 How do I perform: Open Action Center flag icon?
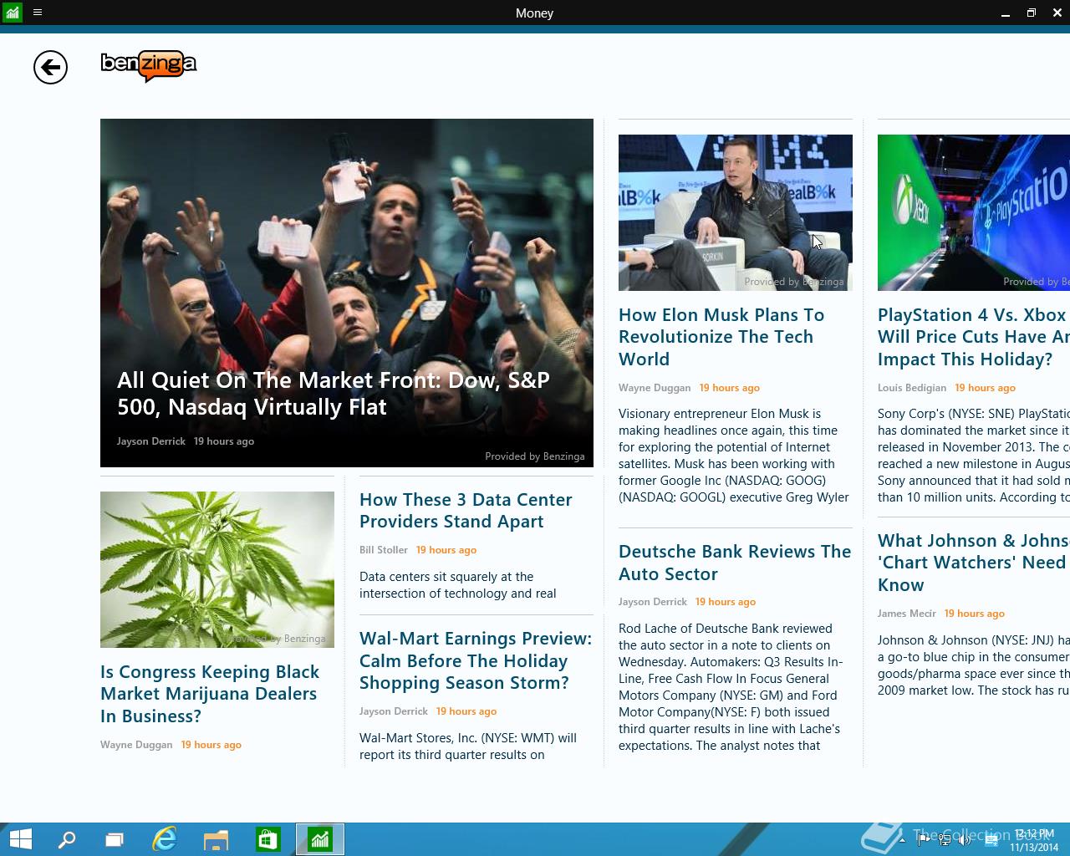[x=923, y=839]
